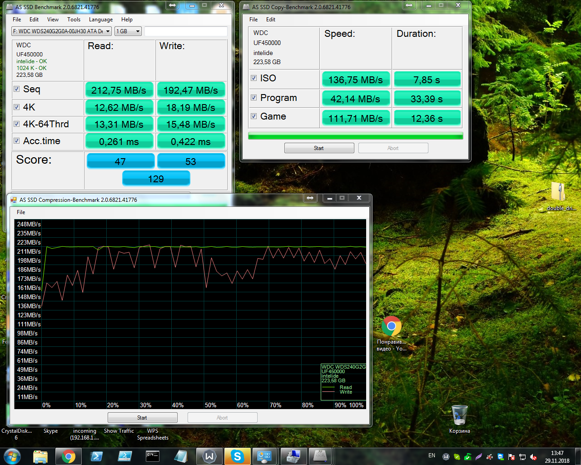Open the 1 GB test size dropdown
Image resolution: width=581 pixels, height=465 pixels.
tap(128, 31)
